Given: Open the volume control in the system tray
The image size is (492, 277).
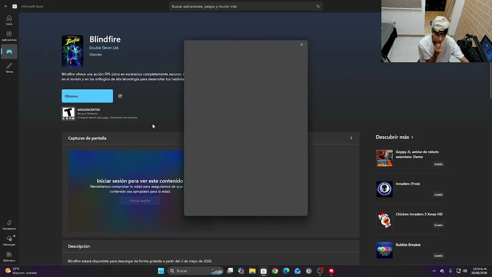Looking at the screenshot, I should [465, 271].
